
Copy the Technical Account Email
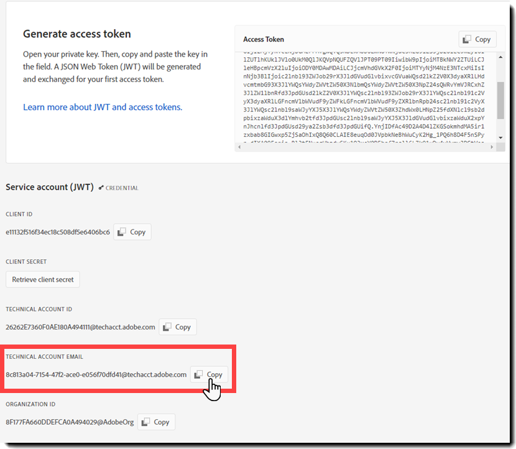point(208,374)
